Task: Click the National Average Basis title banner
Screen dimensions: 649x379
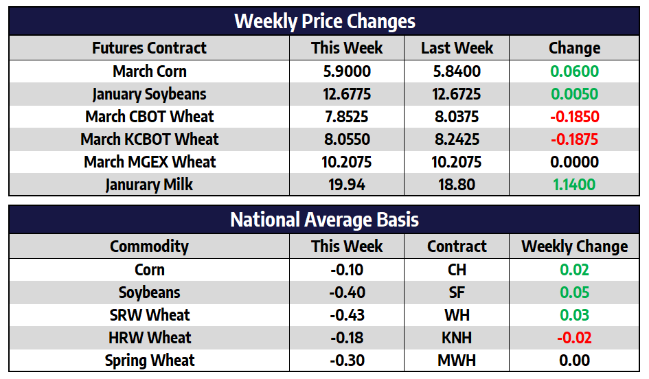Action: (x=324, y=220)
